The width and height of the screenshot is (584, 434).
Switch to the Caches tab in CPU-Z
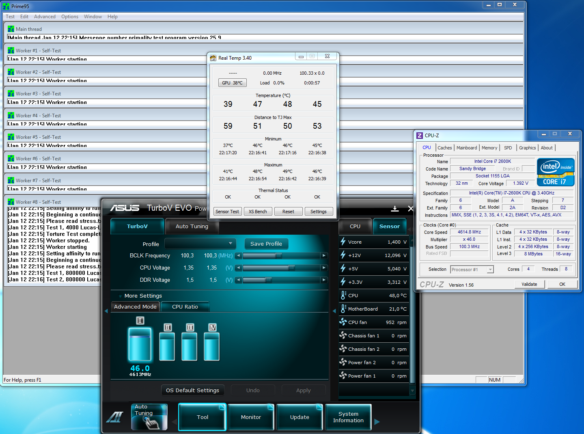pyautogui.click(x=445, y=148)
